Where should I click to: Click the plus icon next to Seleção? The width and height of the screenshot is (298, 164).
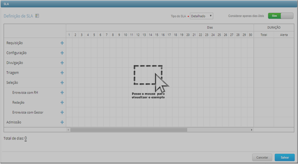(62, 83)
